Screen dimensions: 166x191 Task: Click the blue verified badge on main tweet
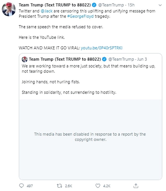pos(94,5)
